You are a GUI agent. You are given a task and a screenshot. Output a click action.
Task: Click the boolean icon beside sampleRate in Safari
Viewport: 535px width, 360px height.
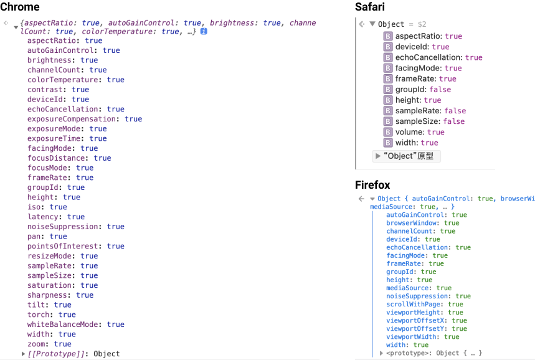pyautogui.click(x=387, y=111)
